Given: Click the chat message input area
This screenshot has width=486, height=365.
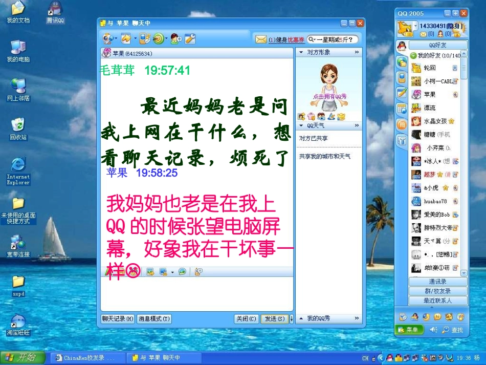Looking at the screenshot, I should [x=196, y=294].
